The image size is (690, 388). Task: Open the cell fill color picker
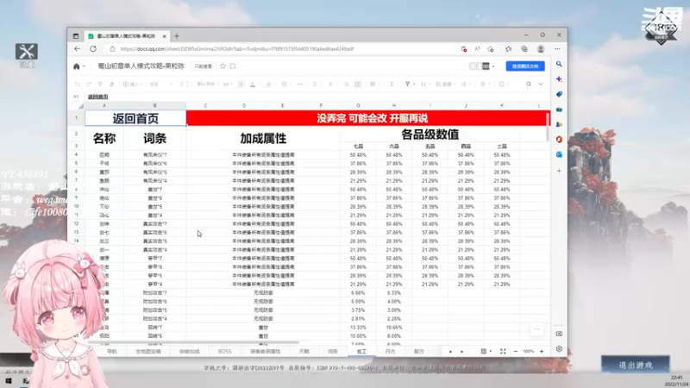click(268, 84)
